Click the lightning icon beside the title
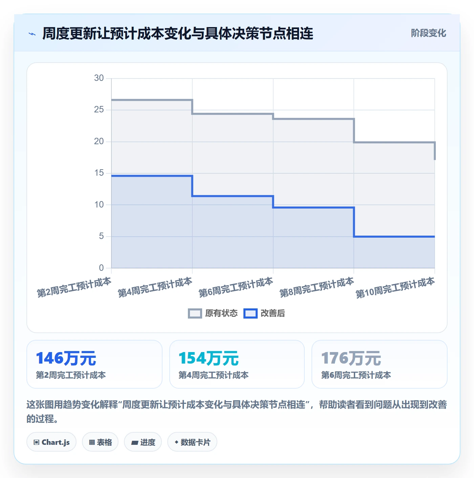Screen dimensions: 474x478 tap(32, 34)
